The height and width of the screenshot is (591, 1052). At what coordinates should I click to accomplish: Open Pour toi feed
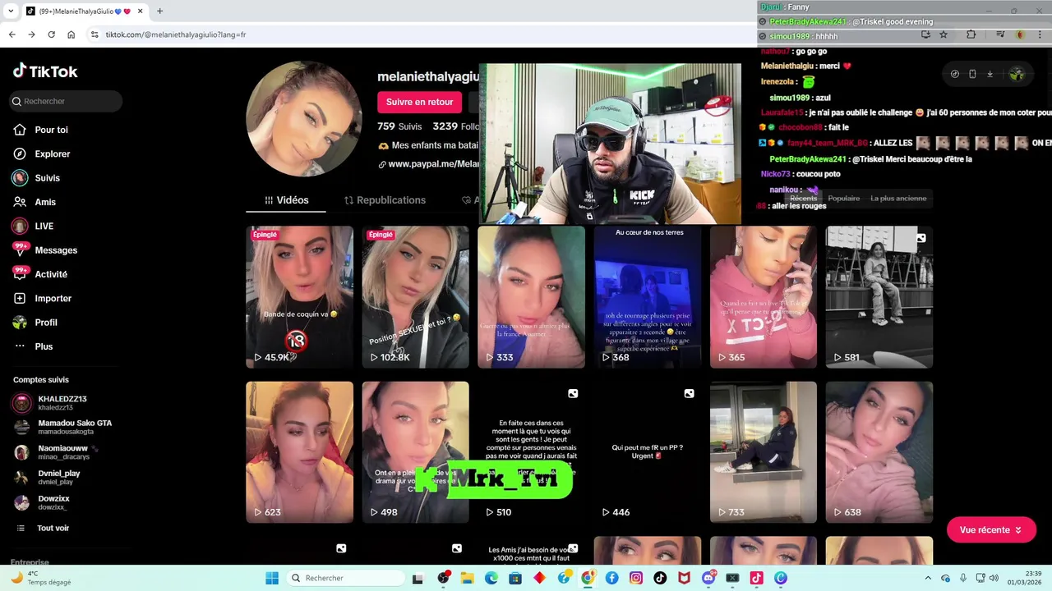pyautogui.click(x=51, y=130)
